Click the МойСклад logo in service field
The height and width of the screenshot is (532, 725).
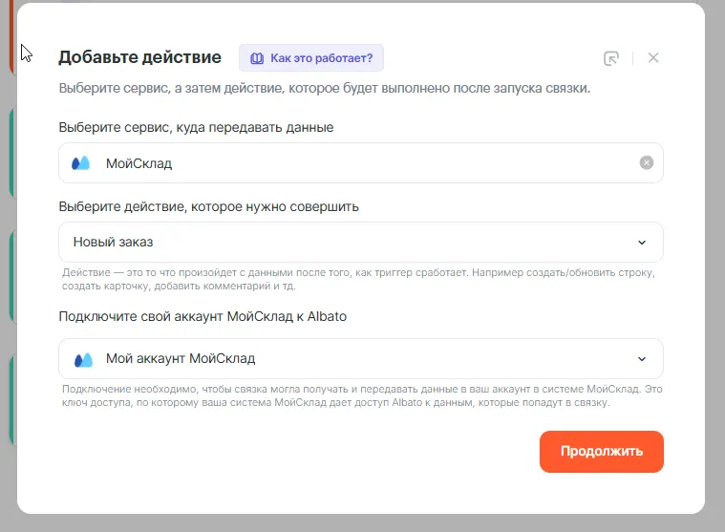coord(81,163)
